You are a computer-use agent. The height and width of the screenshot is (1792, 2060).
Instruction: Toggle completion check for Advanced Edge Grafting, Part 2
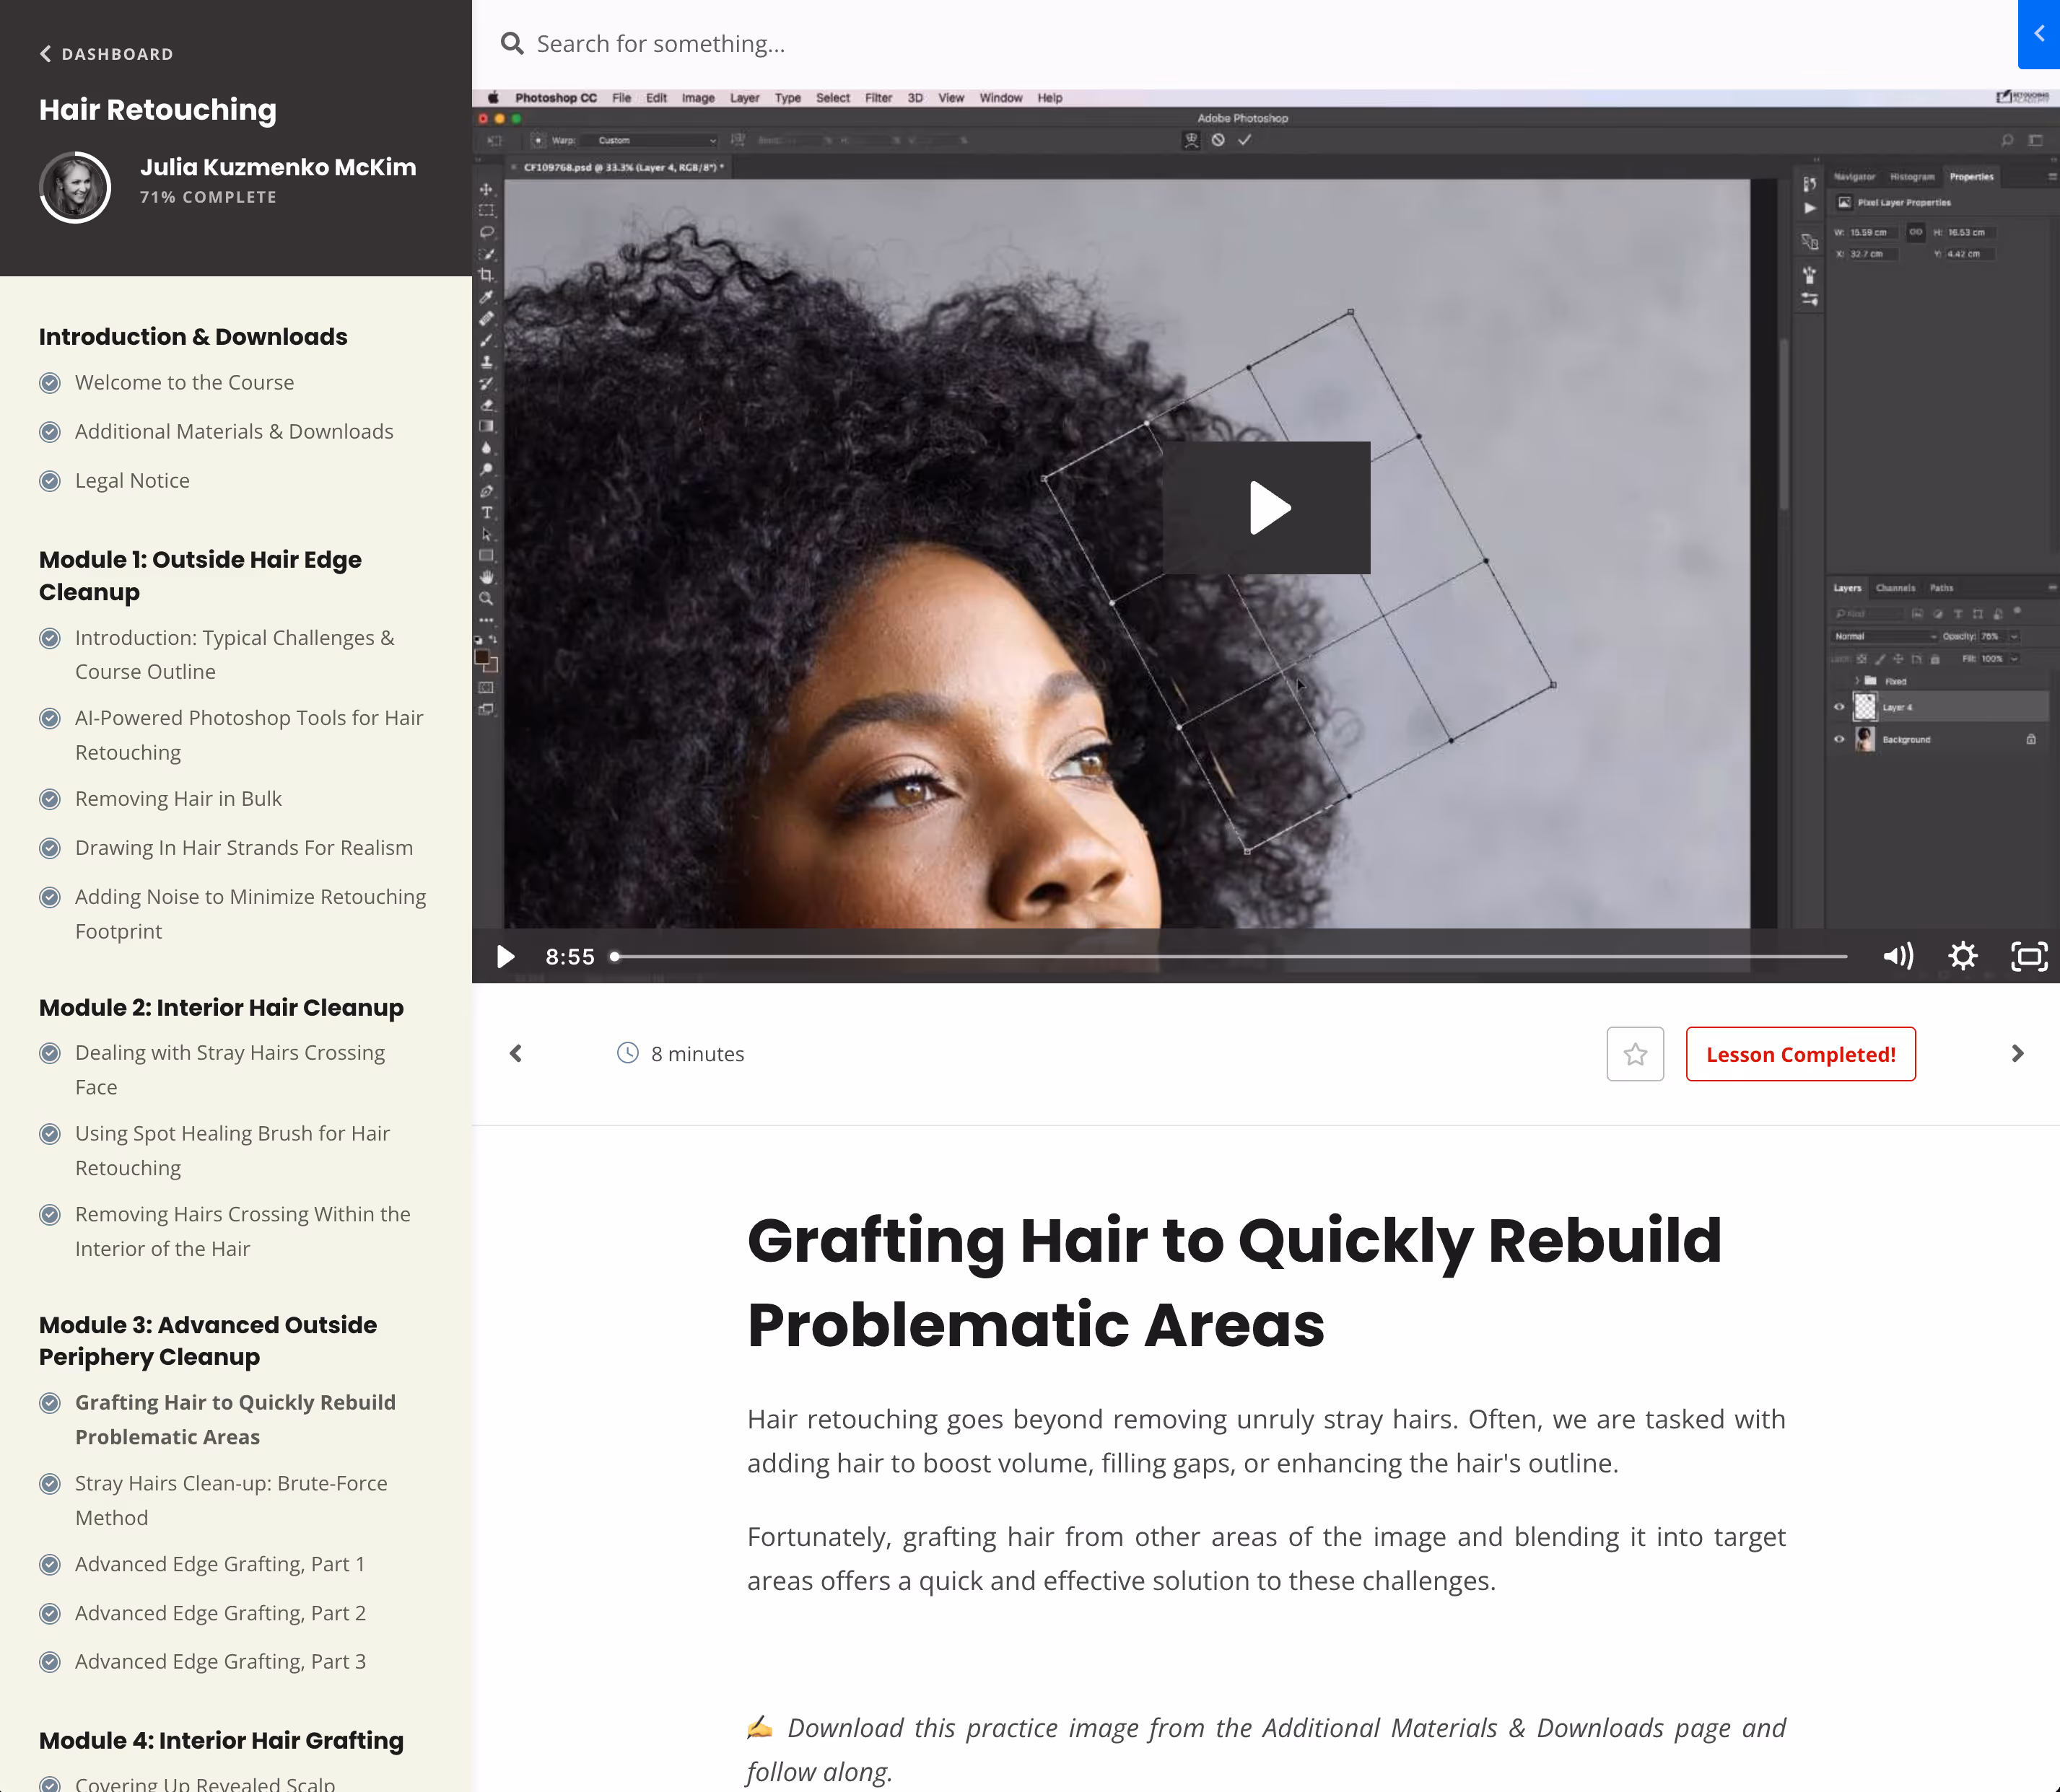(x=50, y=1613)
